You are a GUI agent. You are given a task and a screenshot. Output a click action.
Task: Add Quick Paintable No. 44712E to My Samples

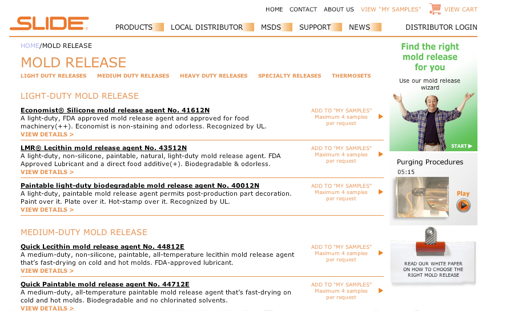click(341, 284)
